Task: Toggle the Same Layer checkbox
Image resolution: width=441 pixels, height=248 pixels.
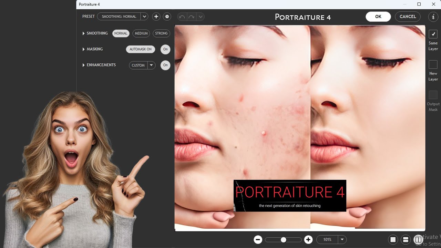Action: 433,34
